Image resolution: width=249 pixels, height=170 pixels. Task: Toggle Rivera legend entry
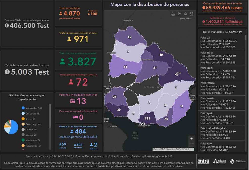pyautogui.click(x=30, y=119)
